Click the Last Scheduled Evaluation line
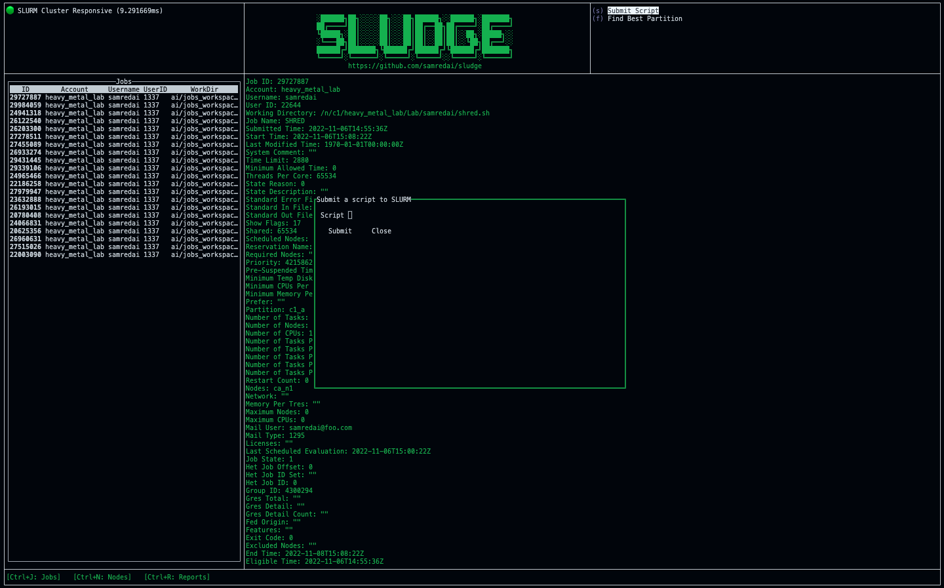The width and height of the screenshot is (944, 588). click(338, 451)
